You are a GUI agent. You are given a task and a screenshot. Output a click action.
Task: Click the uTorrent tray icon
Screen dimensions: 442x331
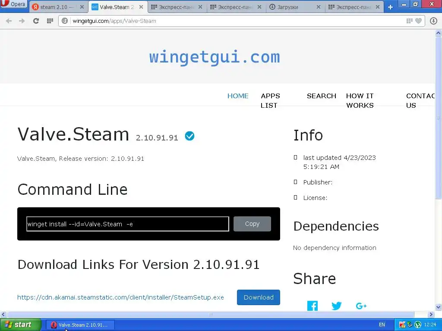pyautogui.click(x=418, y=325)
